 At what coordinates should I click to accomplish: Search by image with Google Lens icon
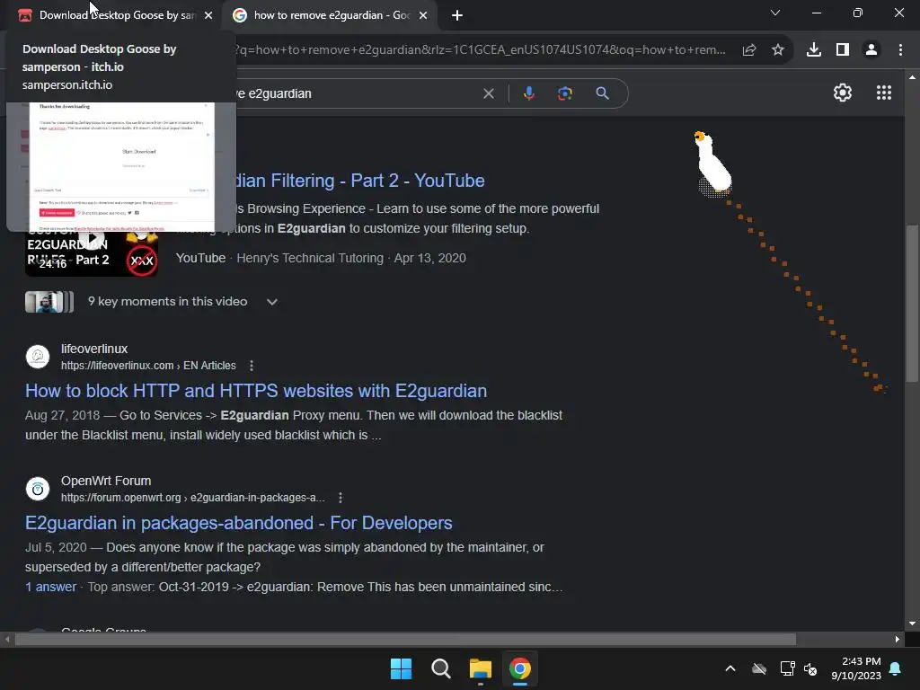pos(565,93)
